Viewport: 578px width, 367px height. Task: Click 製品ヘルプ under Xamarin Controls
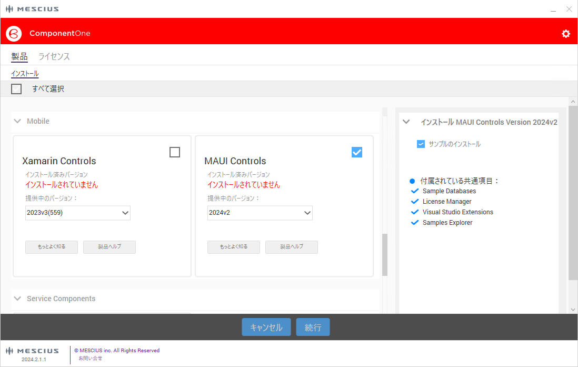(x=109, y=247)
